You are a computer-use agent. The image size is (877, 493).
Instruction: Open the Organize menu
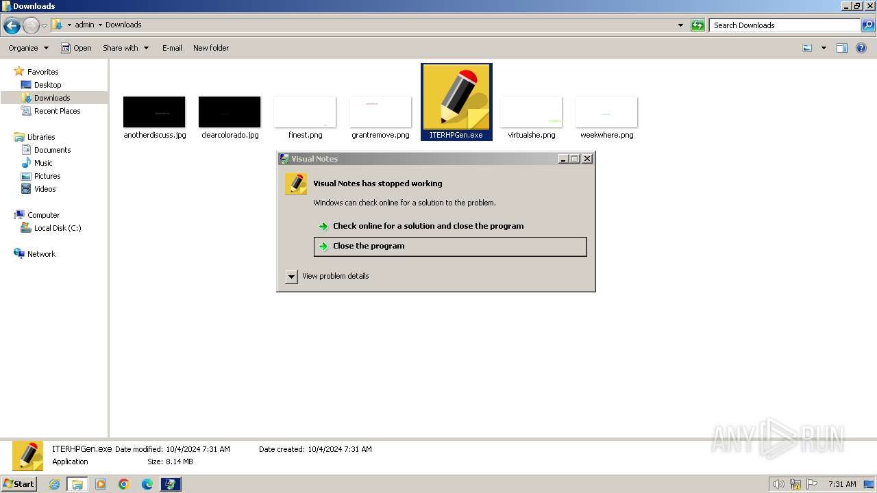[29, 48]
